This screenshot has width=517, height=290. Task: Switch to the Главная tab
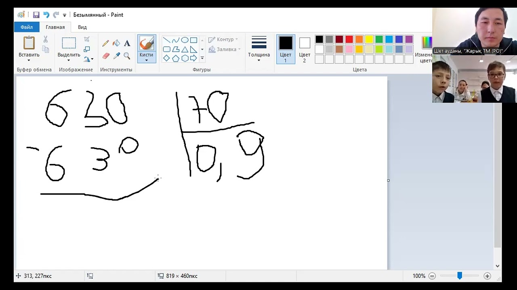point(55,27)
